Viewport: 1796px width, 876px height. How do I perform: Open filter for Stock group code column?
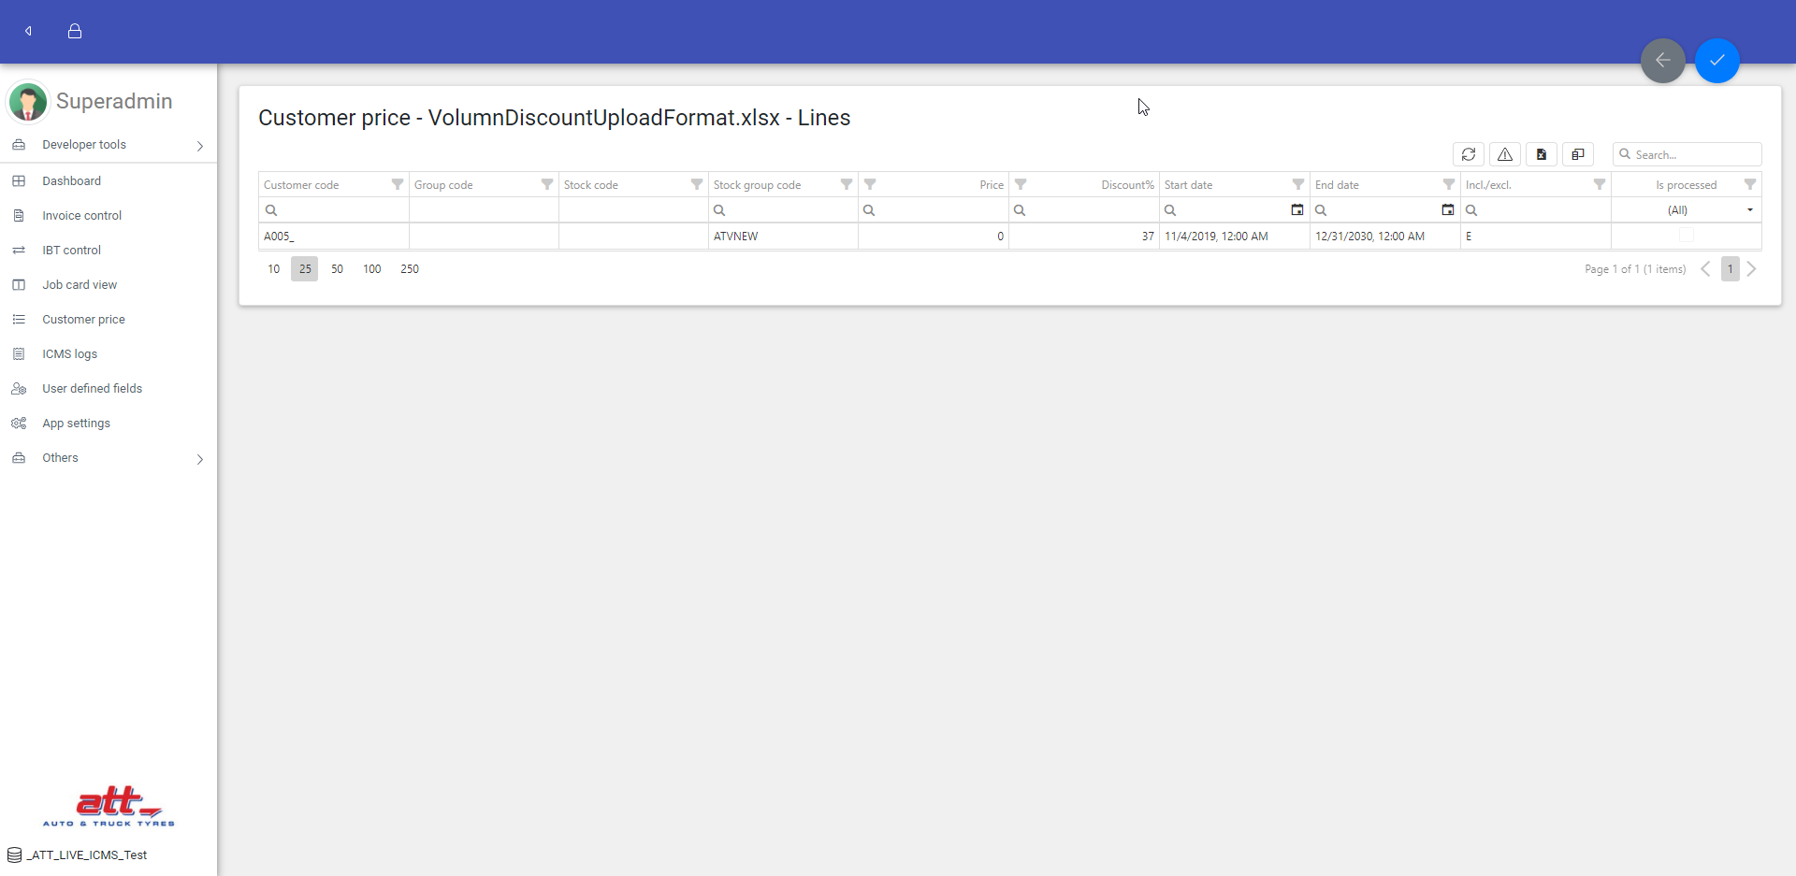click(x=846, y=184)
